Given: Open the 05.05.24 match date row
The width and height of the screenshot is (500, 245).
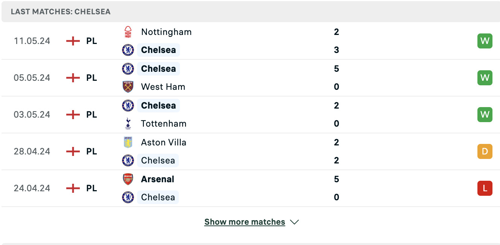Looking at the screenshot, I should click(250, 78).
